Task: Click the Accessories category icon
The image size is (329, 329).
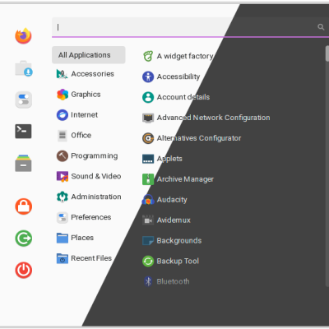Action: 63,74
